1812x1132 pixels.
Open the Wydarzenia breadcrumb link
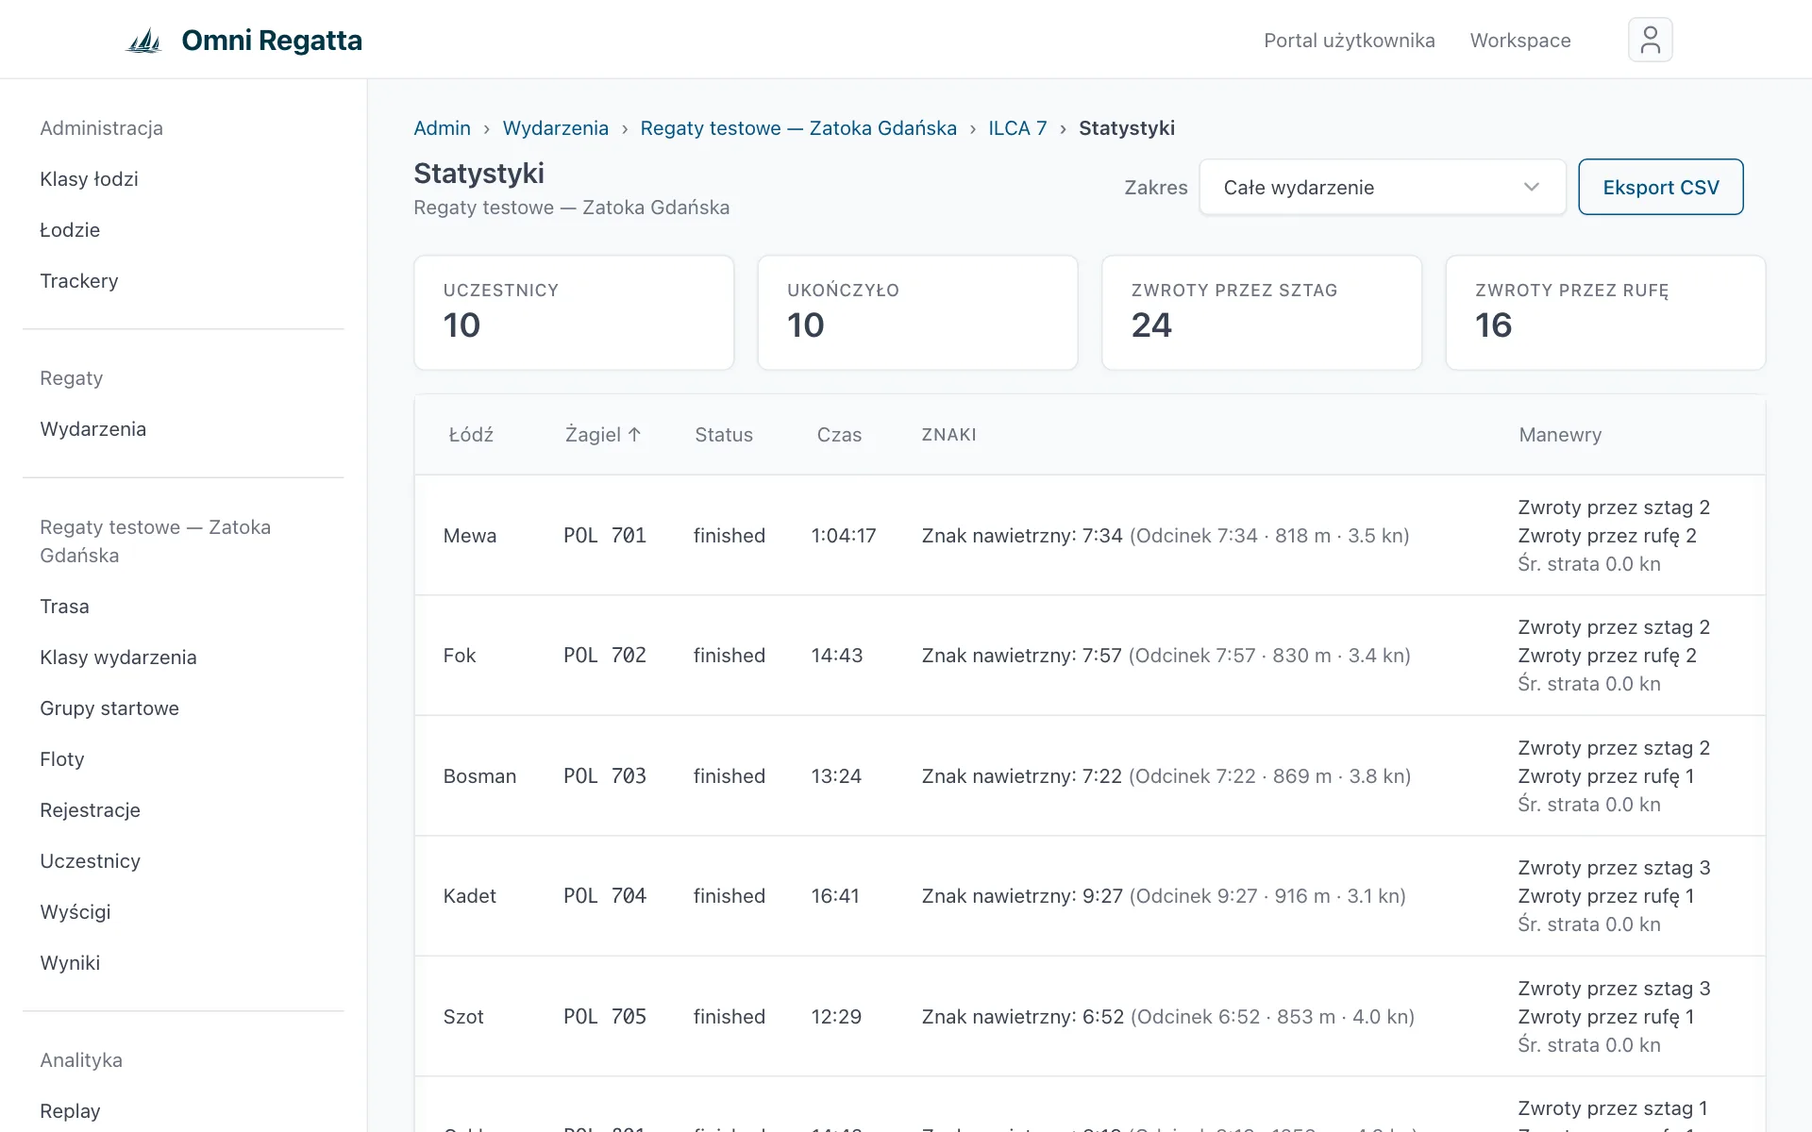click(555, 128)
